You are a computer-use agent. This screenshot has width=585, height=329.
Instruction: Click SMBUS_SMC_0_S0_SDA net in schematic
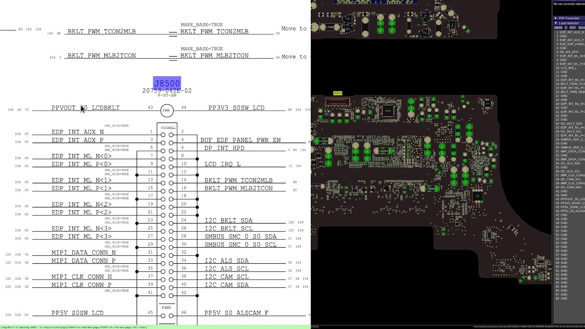[x=240, y=236]
